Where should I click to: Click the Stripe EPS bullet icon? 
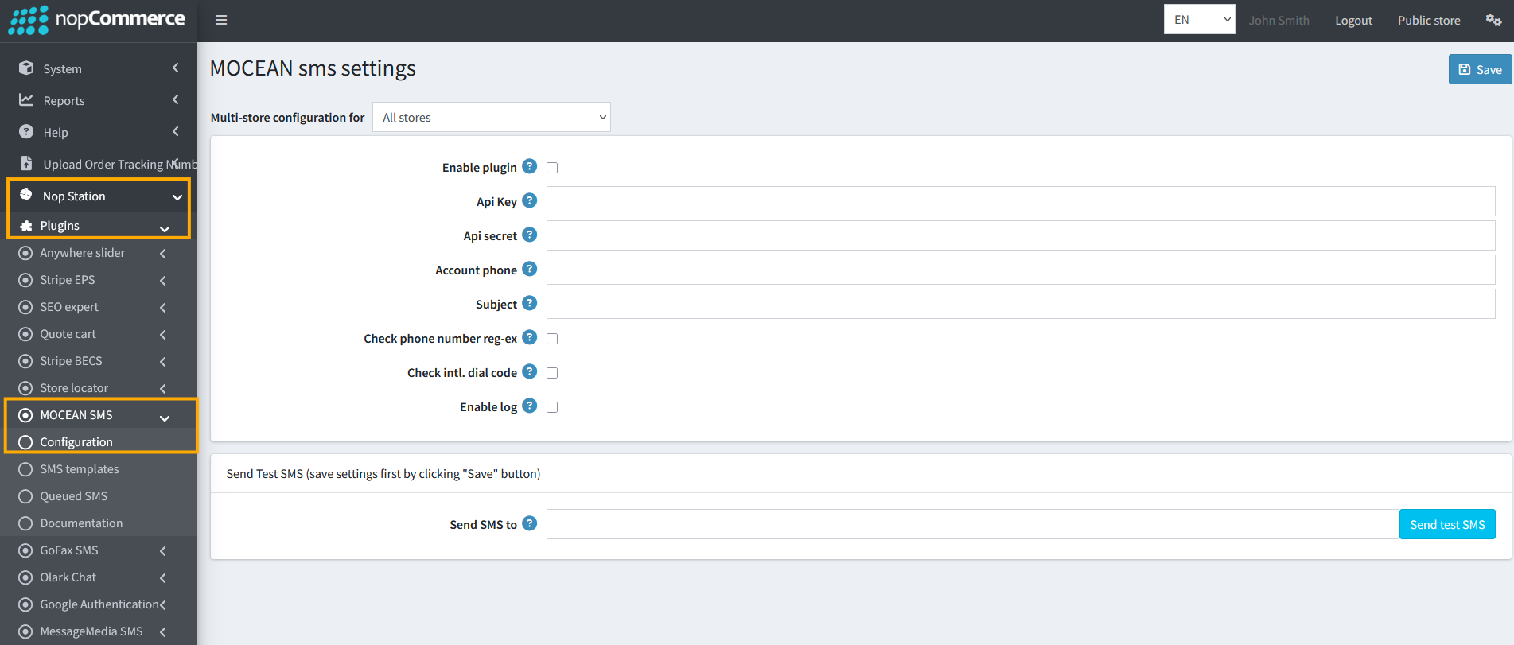tap(25, 280)
